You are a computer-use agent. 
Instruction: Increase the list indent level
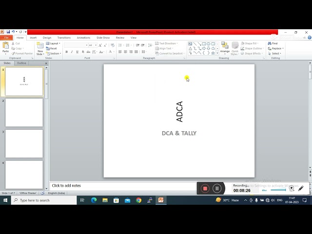143,45
